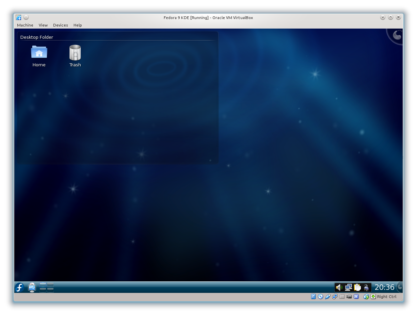This screenshot has width=417, height=315.
Task: Open the Fedora application launcher menu
Action: 19,287
